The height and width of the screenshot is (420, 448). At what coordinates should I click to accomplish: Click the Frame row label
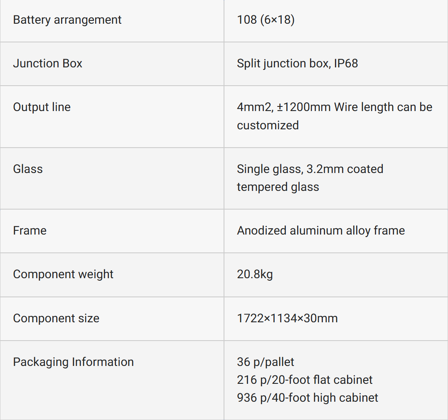[x=30, y=231]
